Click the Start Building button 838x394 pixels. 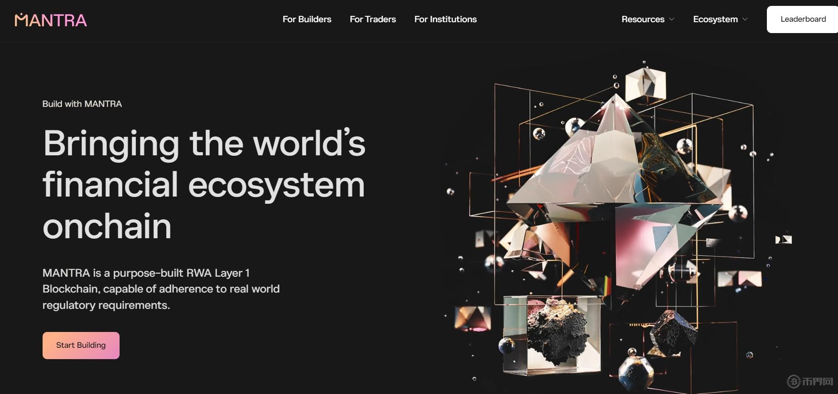81,346
